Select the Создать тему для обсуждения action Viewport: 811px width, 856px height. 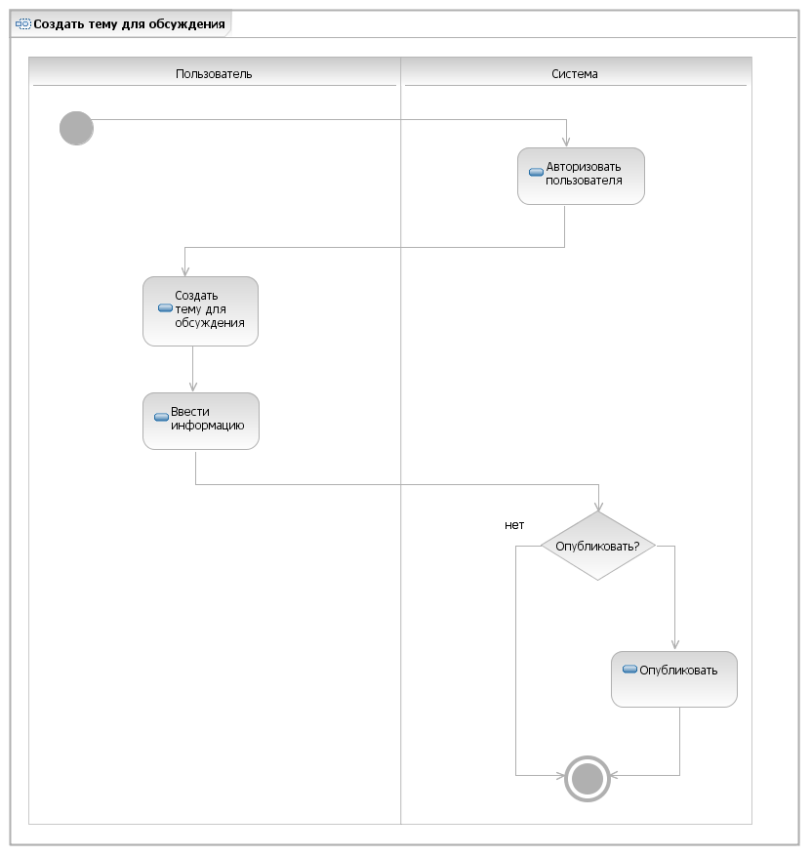click(200, 311)
